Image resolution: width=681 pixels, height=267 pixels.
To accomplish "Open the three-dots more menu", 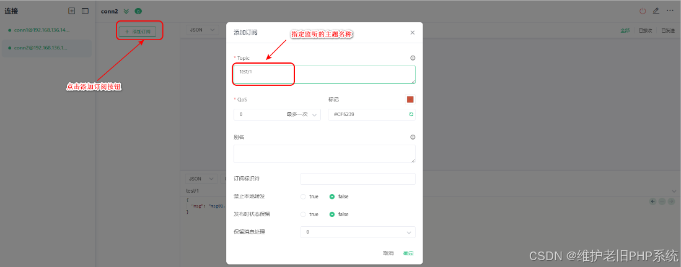I will pyautogui.click(x=670, y=11).
